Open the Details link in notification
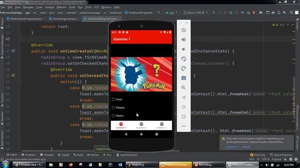Viewport: 300px width, 168px height. coord(246,147)
